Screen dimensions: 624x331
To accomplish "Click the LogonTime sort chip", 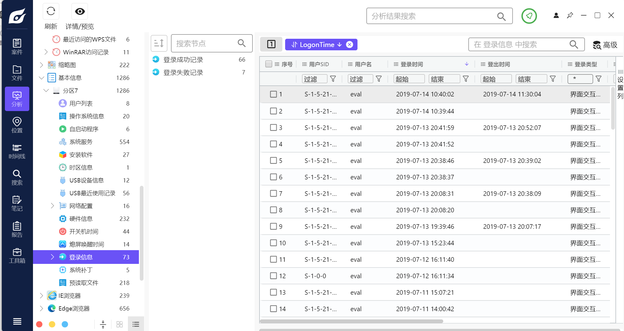I will pos(316,45).
